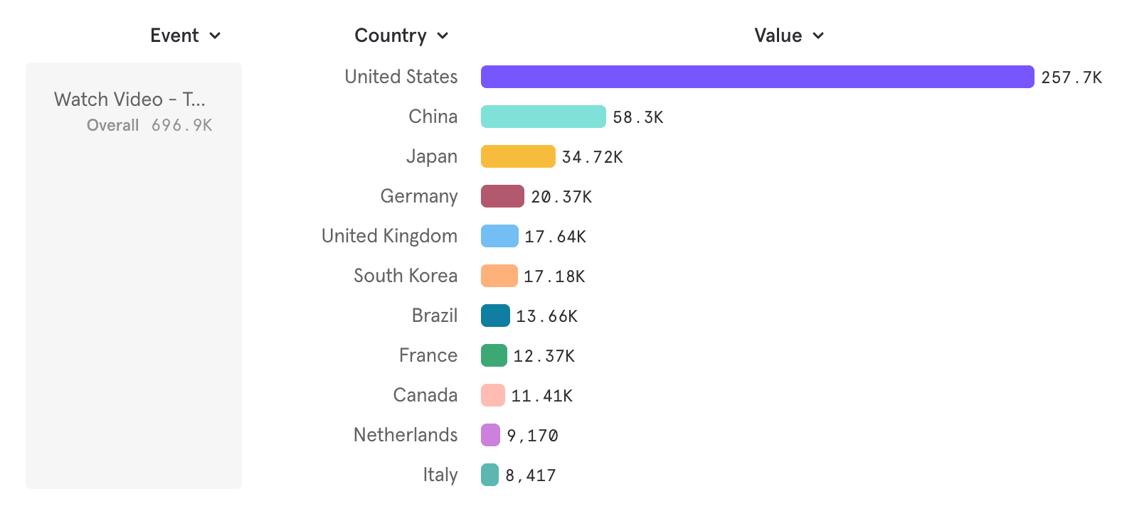Open the Event column dropdown

coord(186,36)
